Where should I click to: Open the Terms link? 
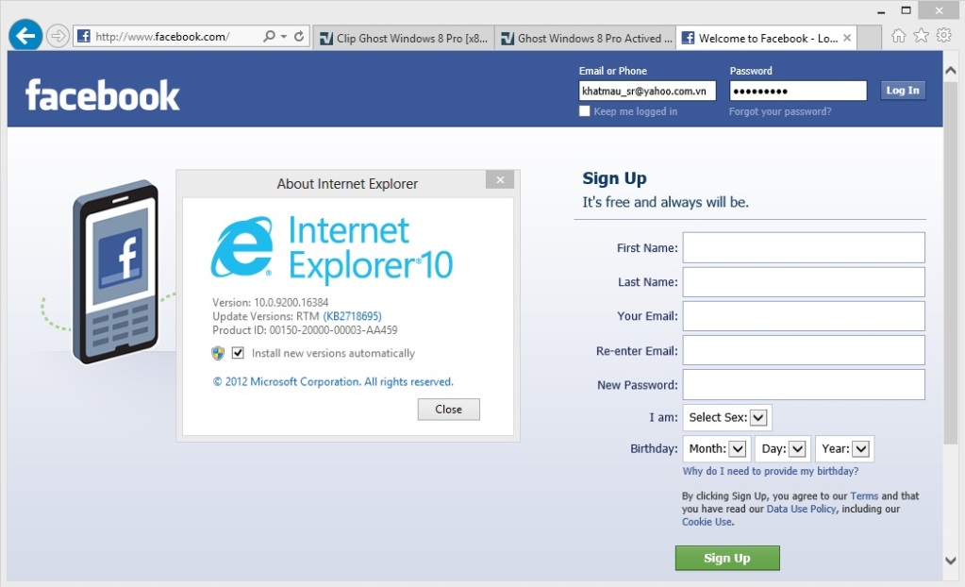(x=864, y=495)
